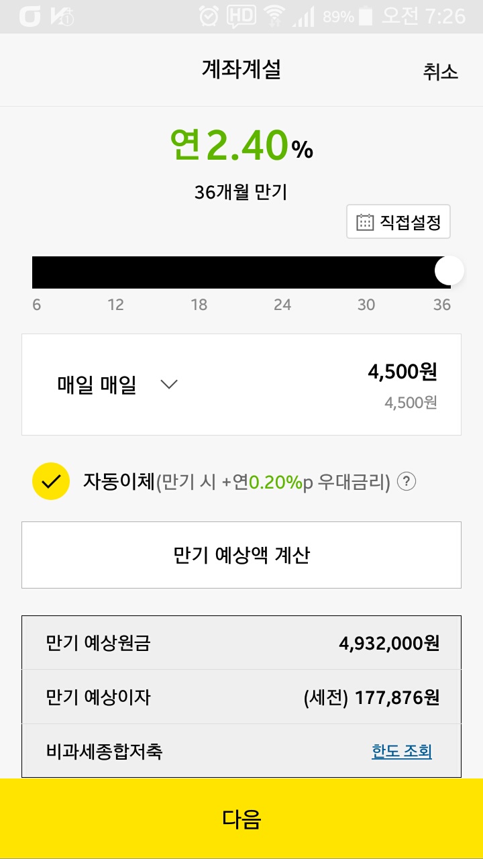483x859 pixels.
Task: Tap the signal strength bars icon
Action: pyautogui.click(x=303, y=16)
